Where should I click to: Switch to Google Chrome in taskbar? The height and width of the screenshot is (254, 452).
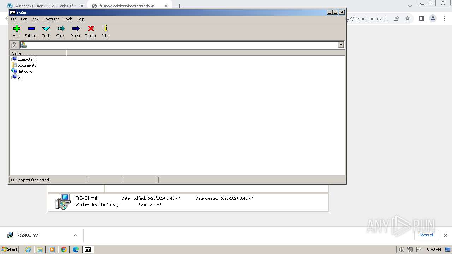(64, 249)
